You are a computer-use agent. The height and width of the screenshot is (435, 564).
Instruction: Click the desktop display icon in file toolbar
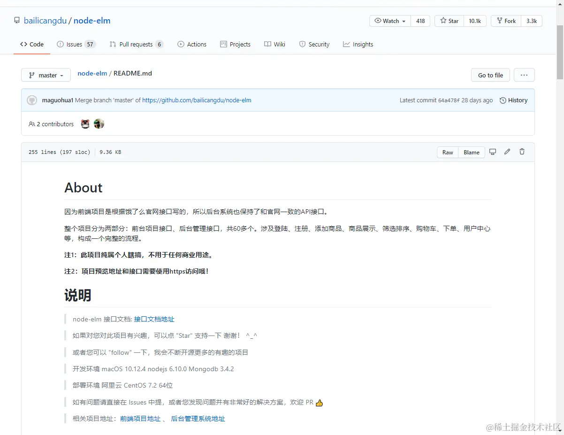tap(493, 152)
